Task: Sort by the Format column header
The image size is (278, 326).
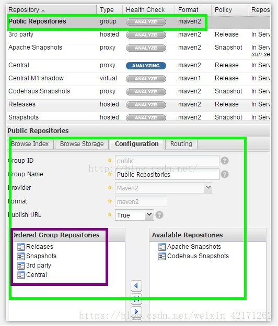Action: click(193, 10)
